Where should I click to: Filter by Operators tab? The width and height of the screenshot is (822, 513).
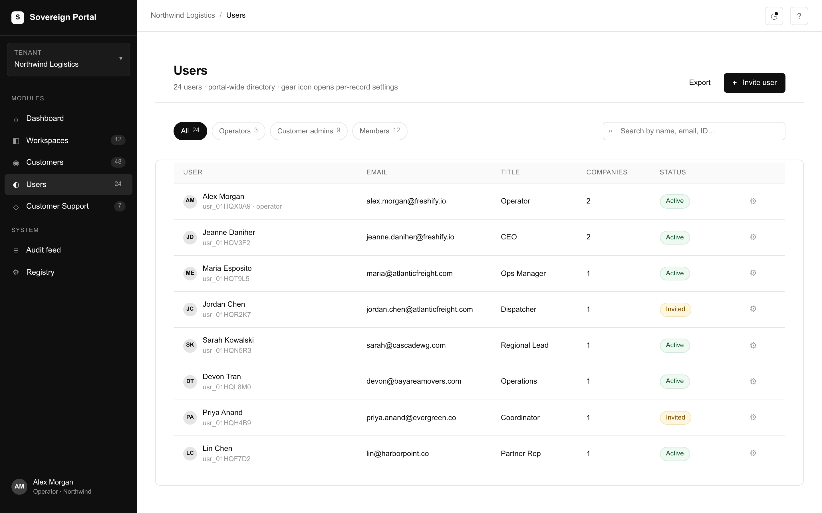(238, 131)
